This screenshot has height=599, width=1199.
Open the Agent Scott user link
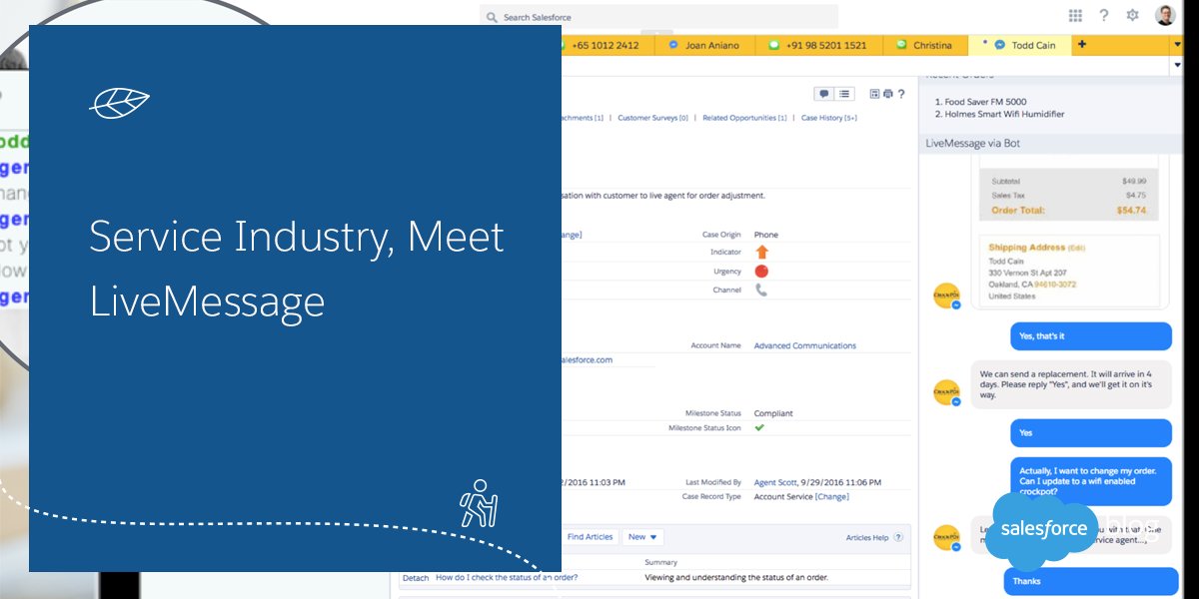pos(775,481)
